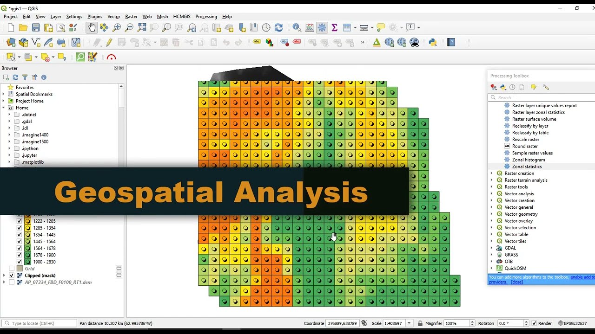The image size is (595, 334).
Task: Expand the Clipped (mask) layer tree
Action: point(4,276)
